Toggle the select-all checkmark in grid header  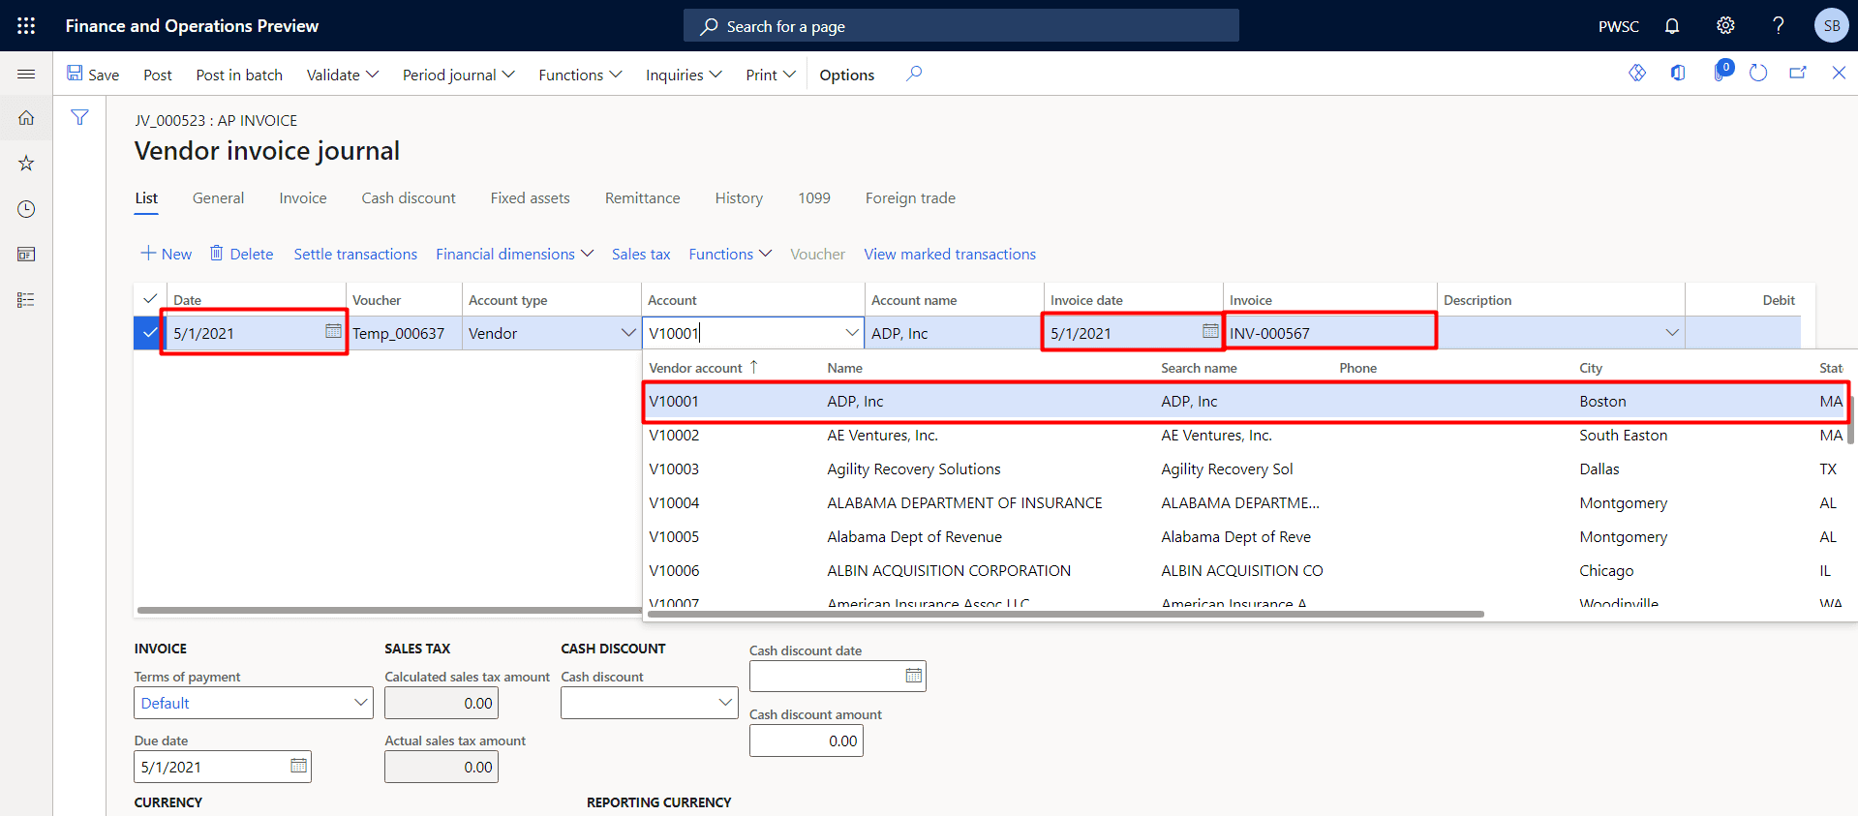click(x=150, y=299)
